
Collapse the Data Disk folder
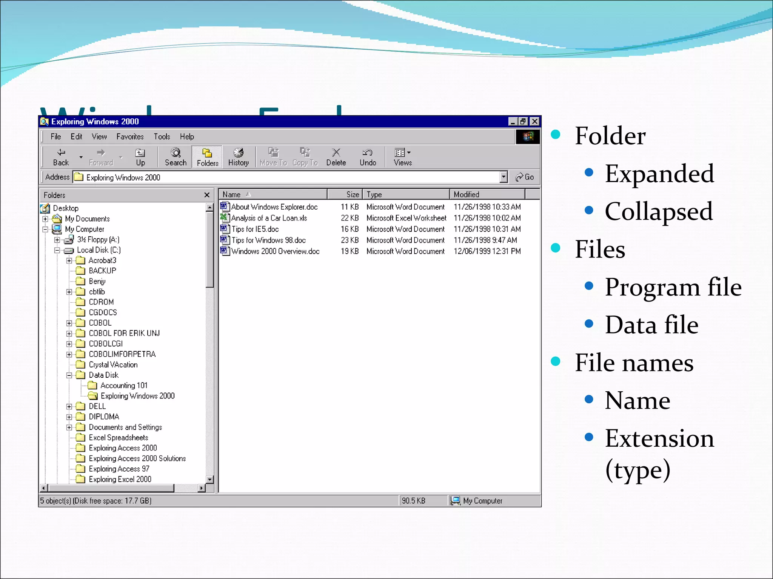(x=69, y=375)
